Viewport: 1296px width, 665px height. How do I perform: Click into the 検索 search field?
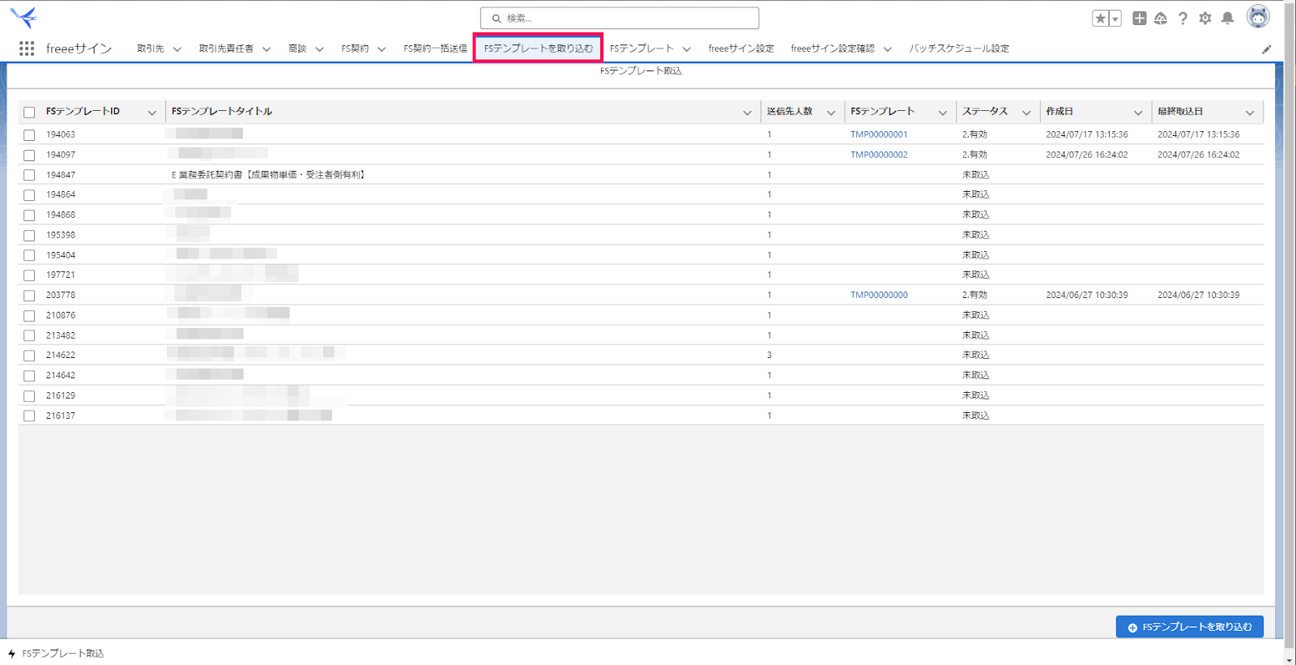click(x=620, y=18)
